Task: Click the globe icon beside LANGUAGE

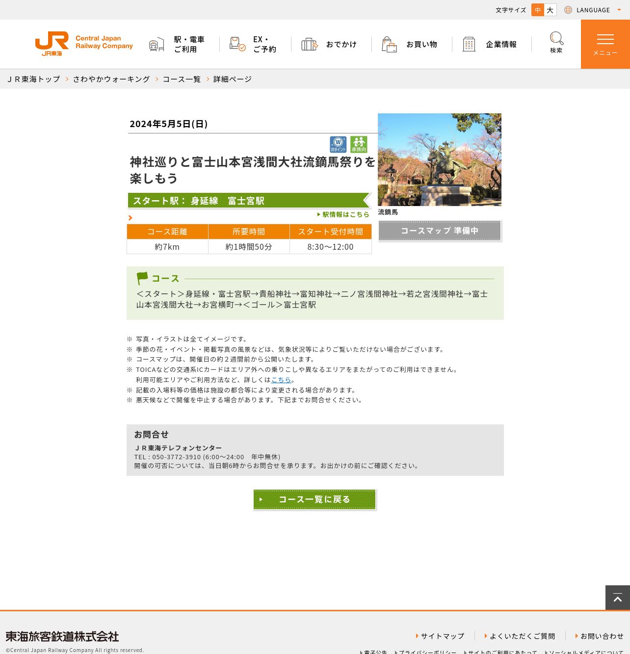Action: (x=568, y=10)
